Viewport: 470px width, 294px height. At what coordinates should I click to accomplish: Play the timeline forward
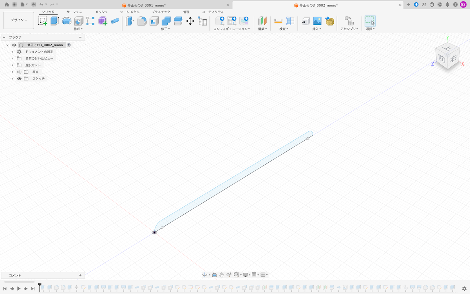(19, 289)
